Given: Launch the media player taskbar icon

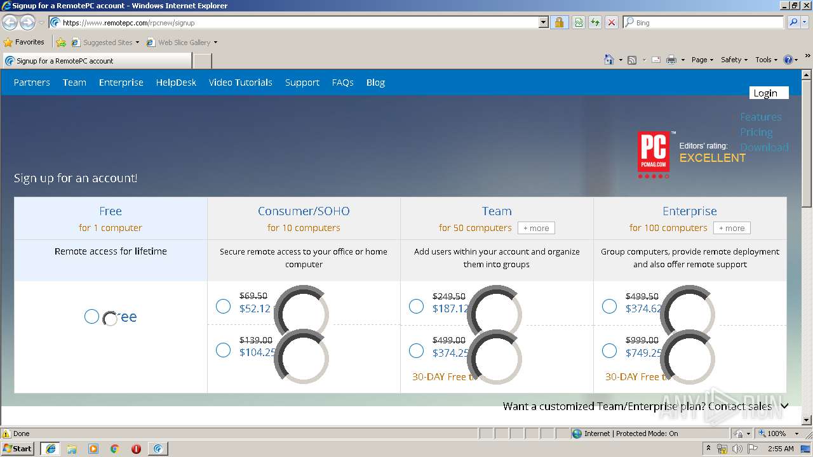Looking at the screenshot, I should [93, 449].
